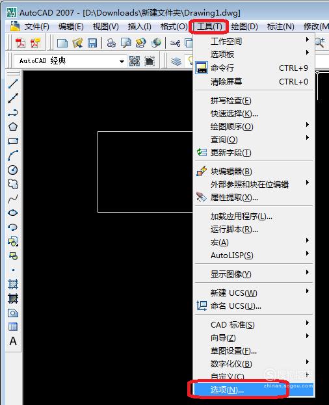Open the 格式(O) menu
Image resolution: width=329 pixels, height=405 pixels.
coord(174,27)
